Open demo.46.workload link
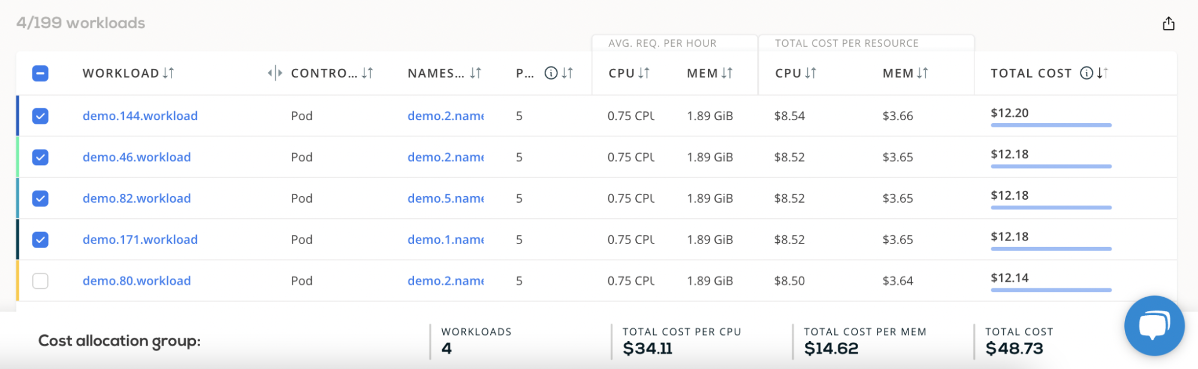1198x369 pixels. click(137, 157)
